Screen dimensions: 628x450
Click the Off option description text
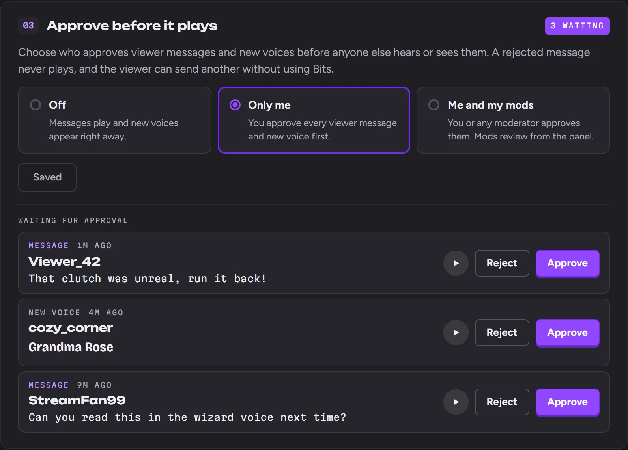point(114,130)
